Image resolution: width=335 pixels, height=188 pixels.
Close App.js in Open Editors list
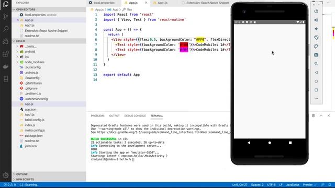tap(18, 20)
